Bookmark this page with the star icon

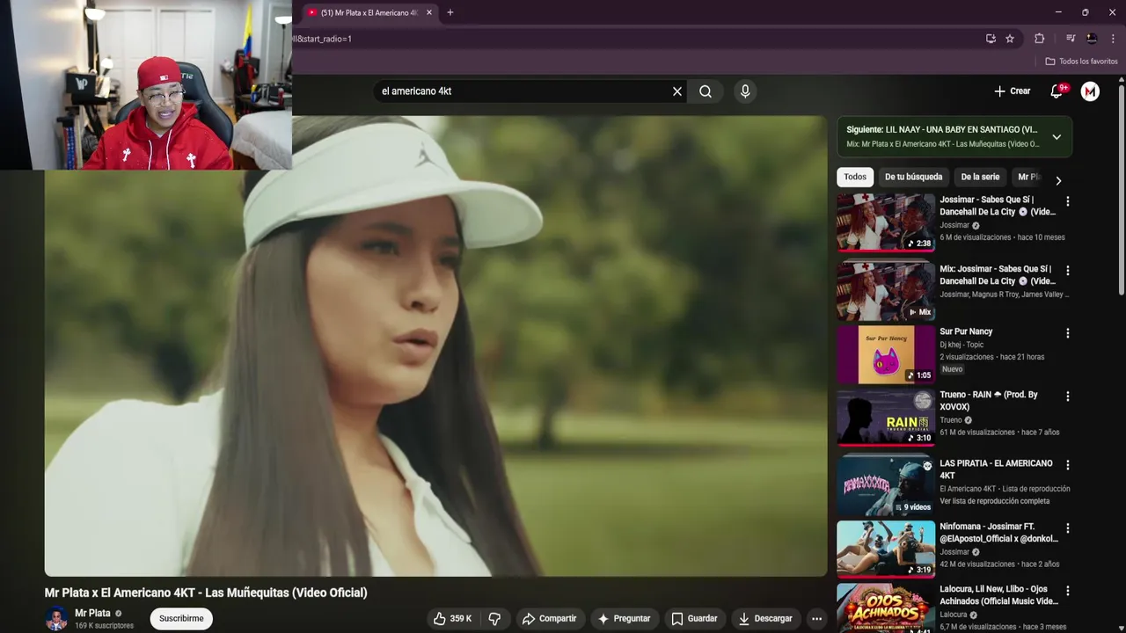point(1010,39)
